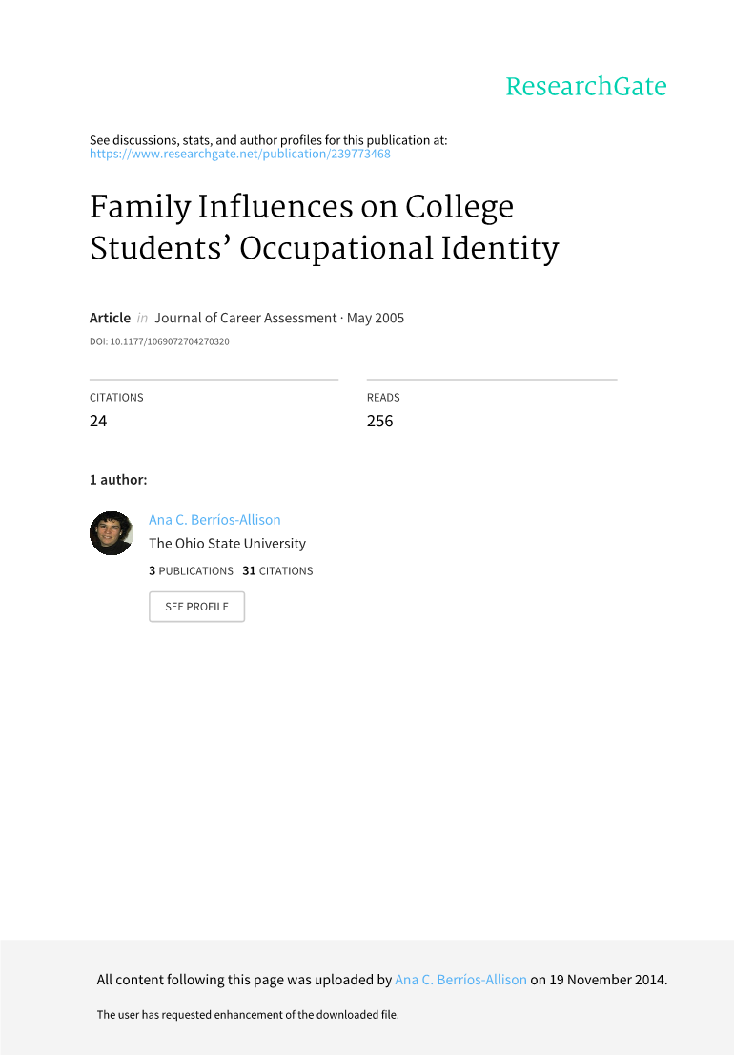This screenshot has height=1055, width=734.
Task: Click the bold 'Article' type label
Action: (x=110, y=318)
